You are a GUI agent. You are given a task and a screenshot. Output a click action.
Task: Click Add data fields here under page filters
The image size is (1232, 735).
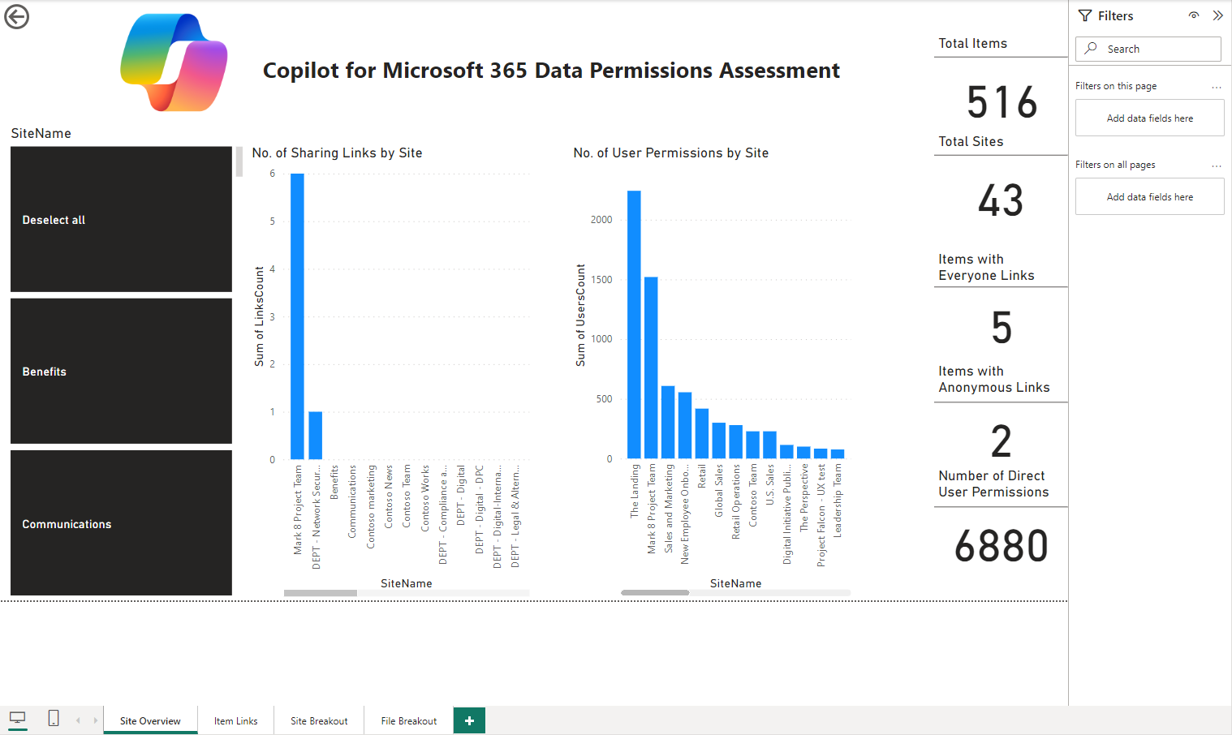tap(1149, 118)
